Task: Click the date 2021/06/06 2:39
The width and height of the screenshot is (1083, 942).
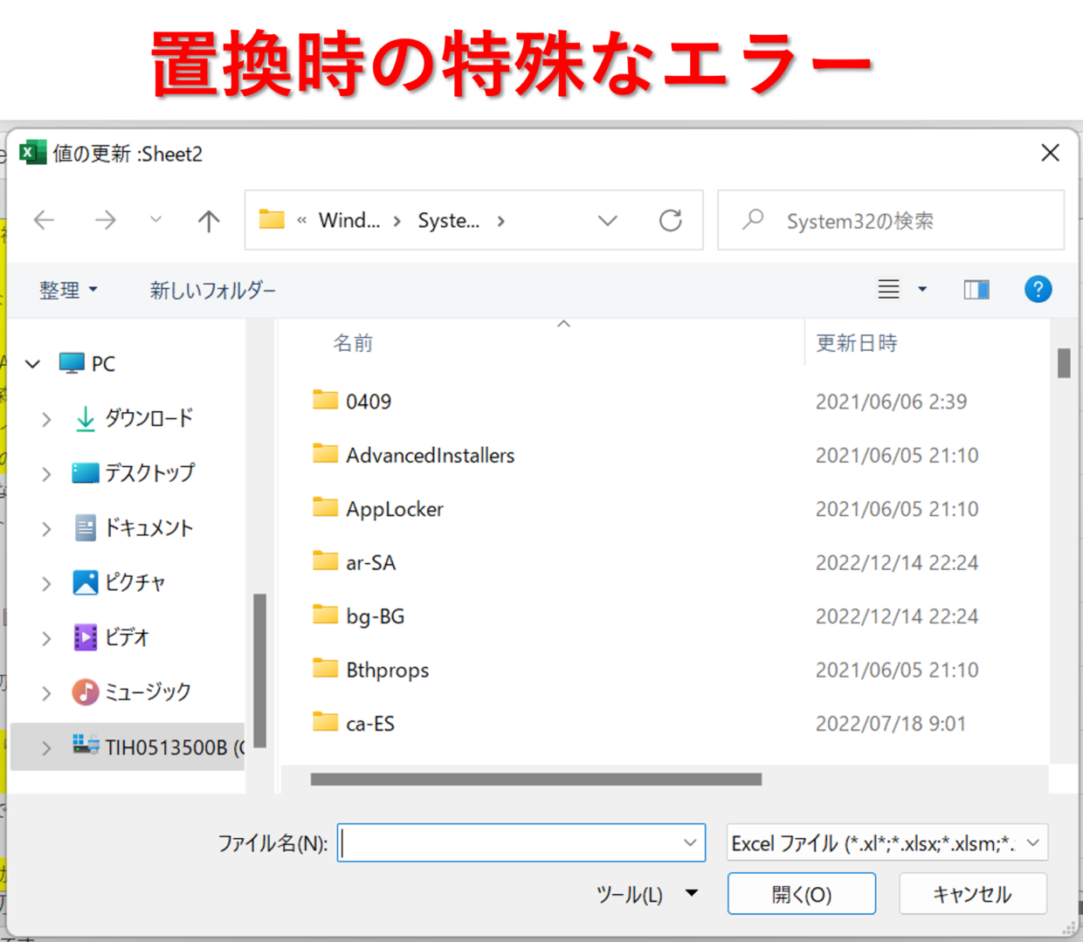Action: 891,402
